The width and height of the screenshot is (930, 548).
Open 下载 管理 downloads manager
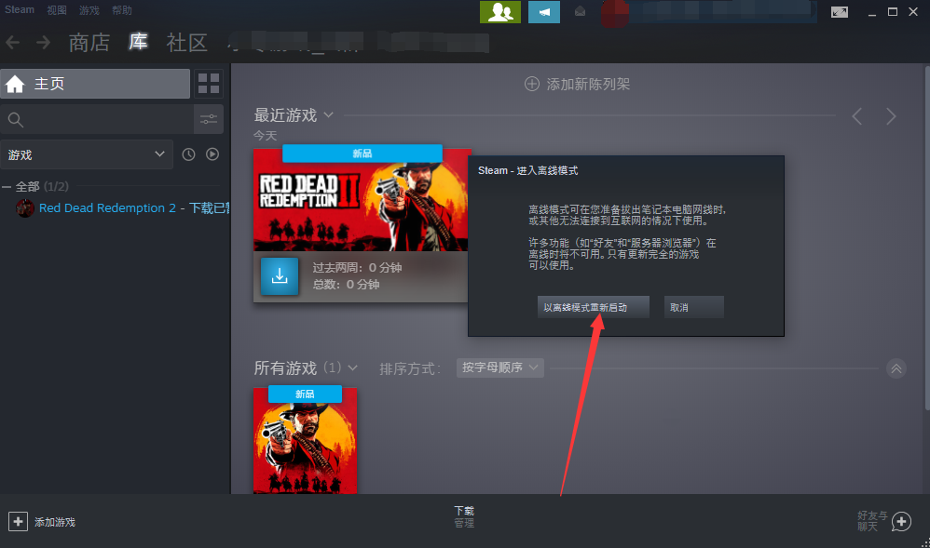click(464, 516)
